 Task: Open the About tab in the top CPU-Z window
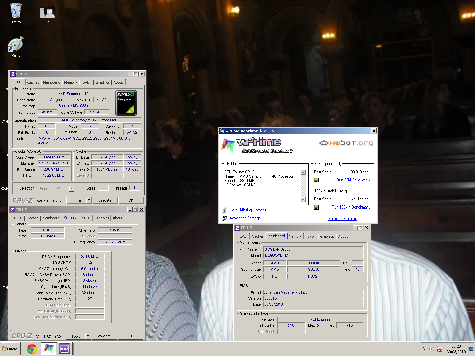point(118,82)
